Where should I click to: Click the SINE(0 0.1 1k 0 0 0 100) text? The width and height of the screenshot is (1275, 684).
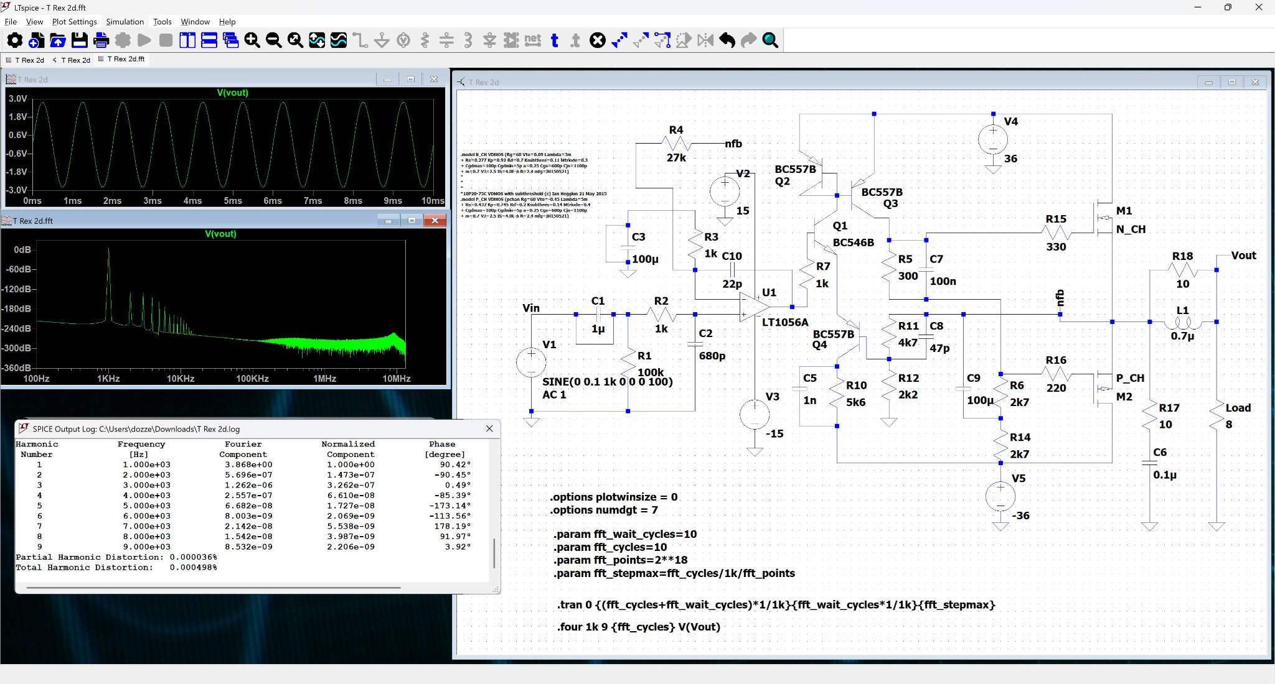pyautogui.click(x=607, y=382)
